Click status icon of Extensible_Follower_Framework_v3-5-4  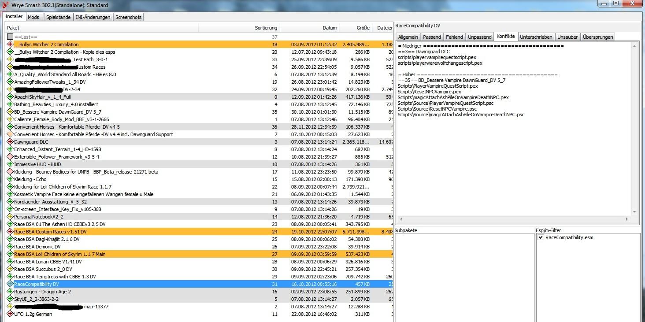(x=10, y=157)
